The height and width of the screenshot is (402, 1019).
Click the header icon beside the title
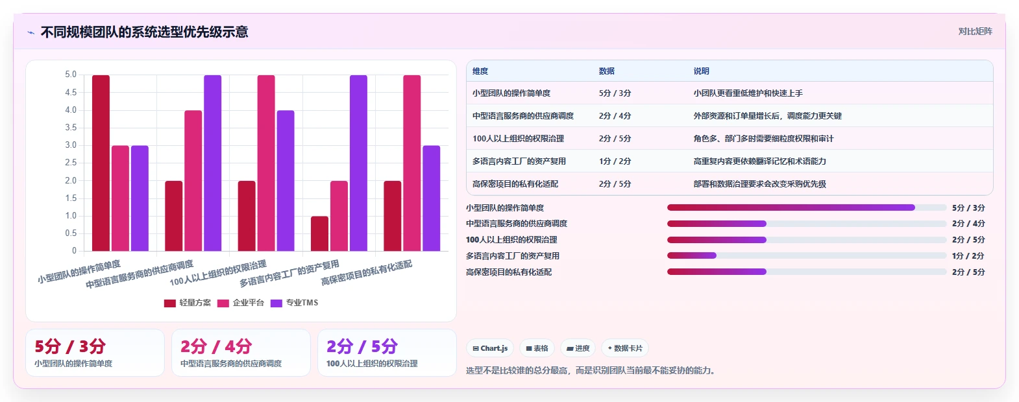(x=31, y=32)
